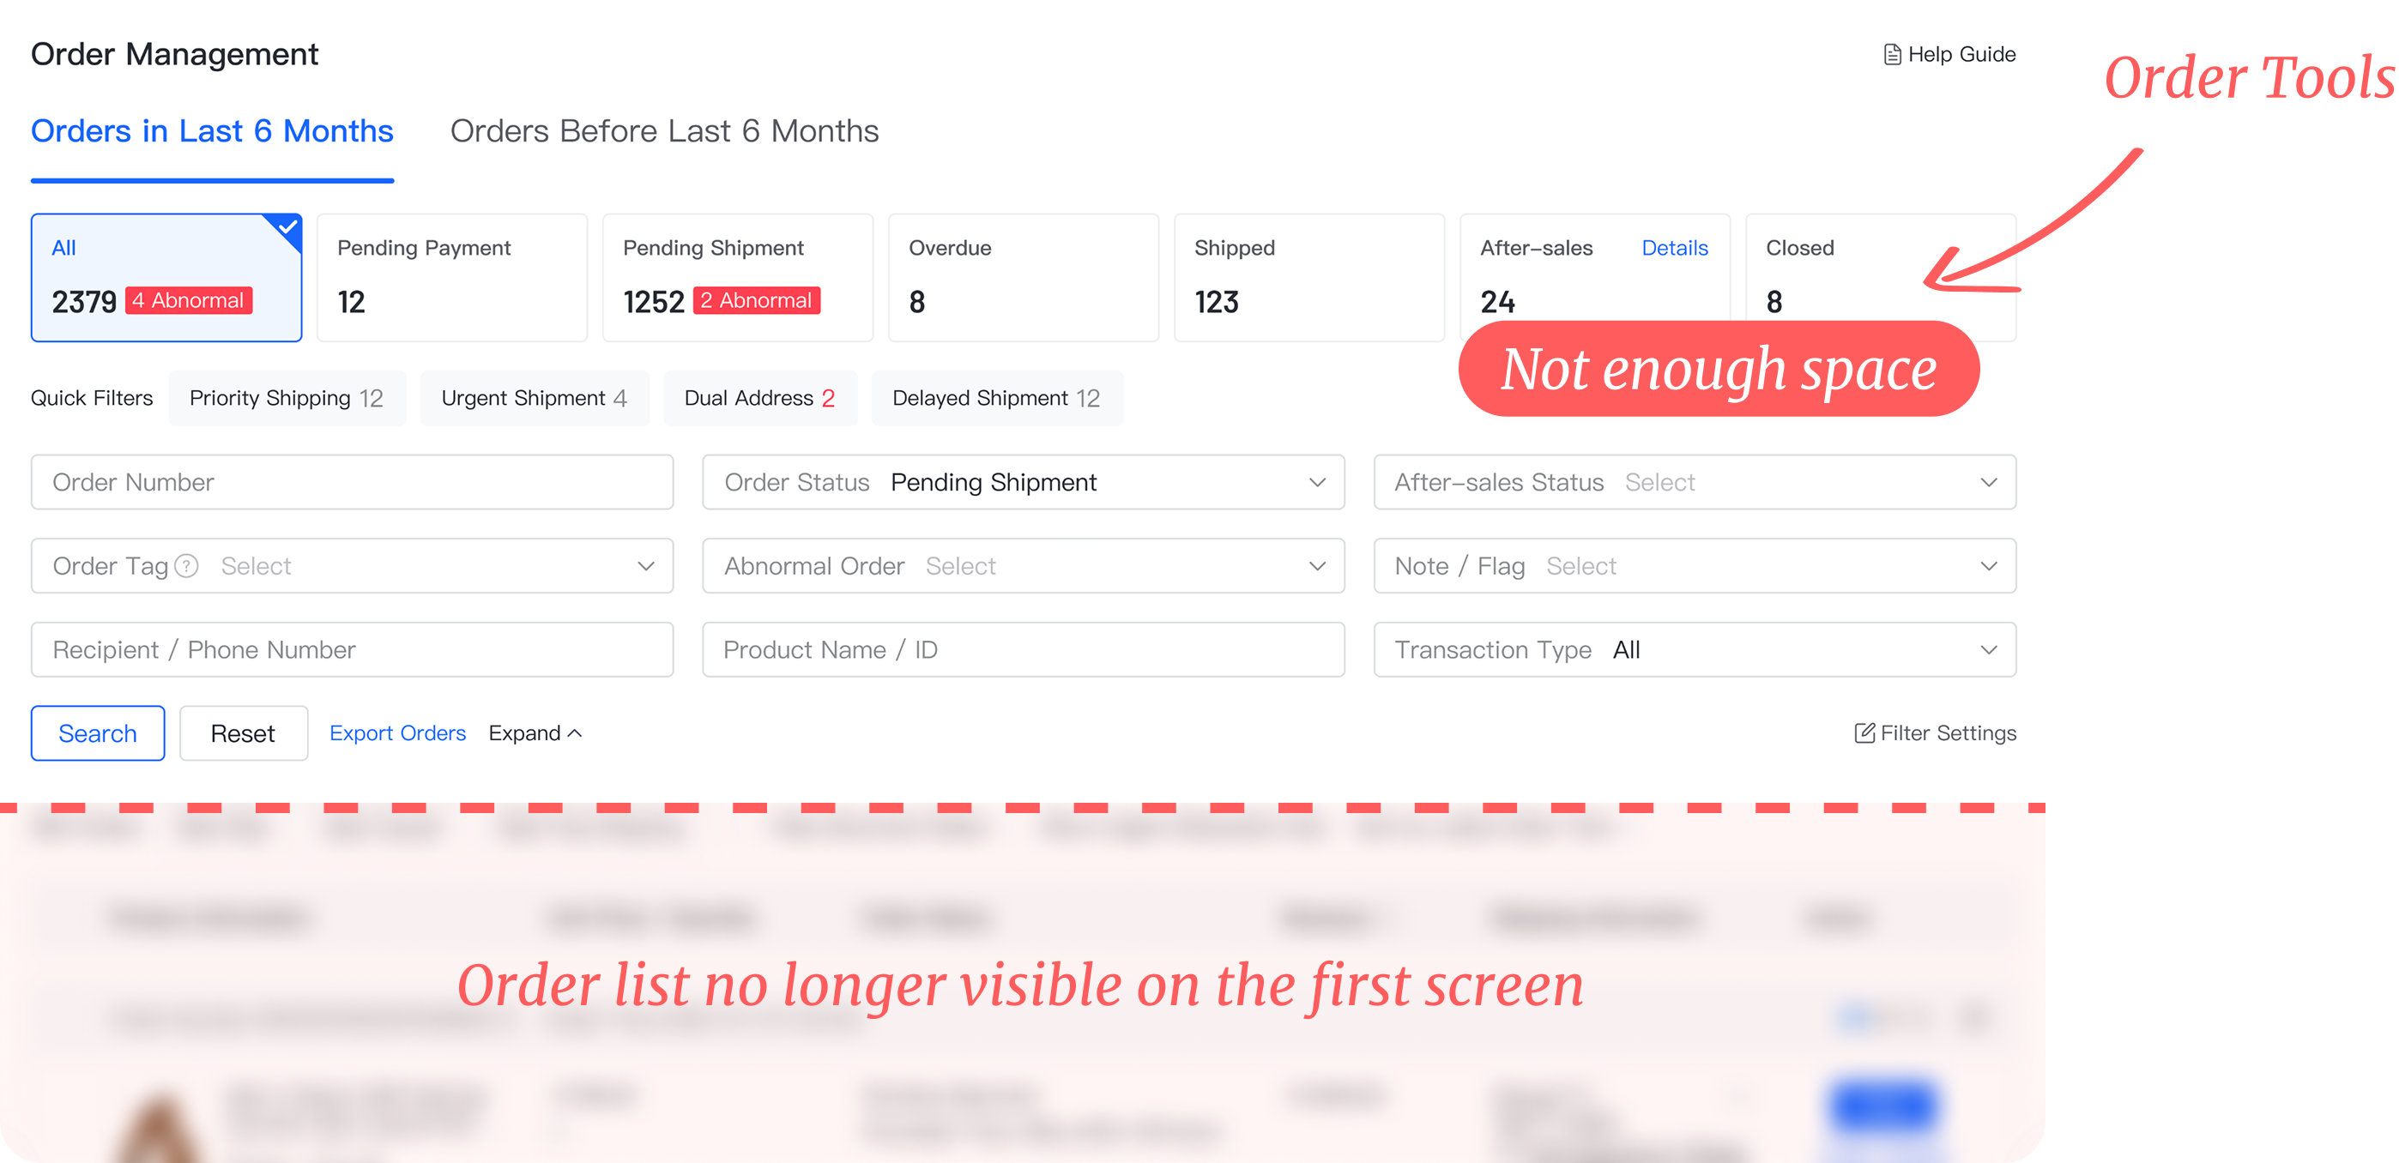Toggle the Dual Address quick filter

[x=760, y=399]
